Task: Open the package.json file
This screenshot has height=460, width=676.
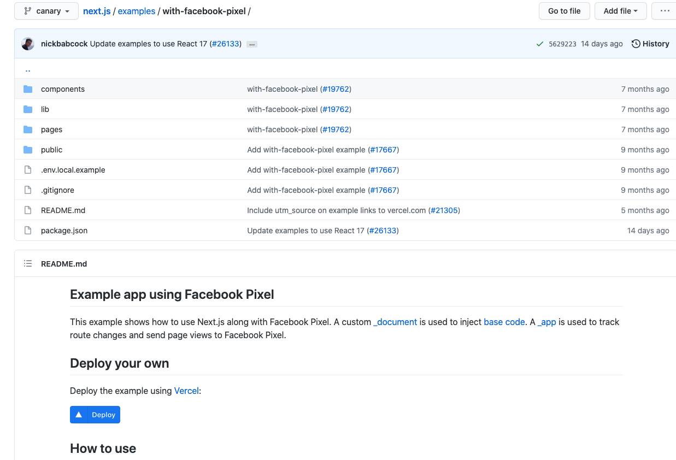Action: point(64,231)
